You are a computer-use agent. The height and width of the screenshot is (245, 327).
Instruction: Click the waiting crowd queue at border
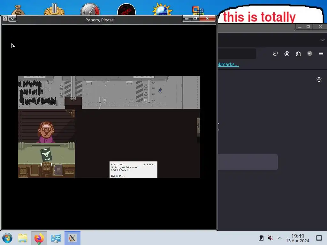[37, 93]
